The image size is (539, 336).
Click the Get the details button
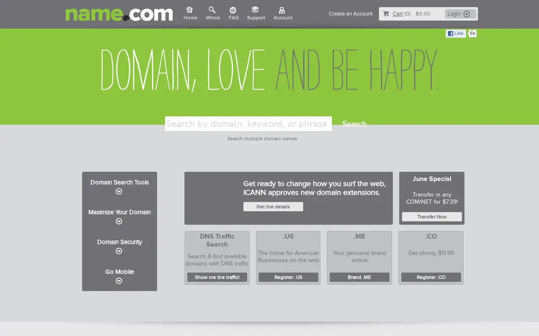pos(273,207)
